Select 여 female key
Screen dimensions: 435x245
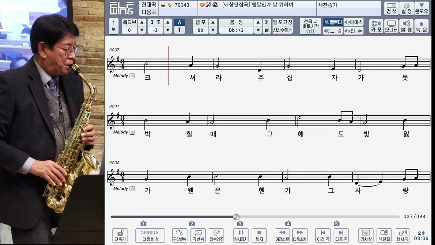coord(267,22)
